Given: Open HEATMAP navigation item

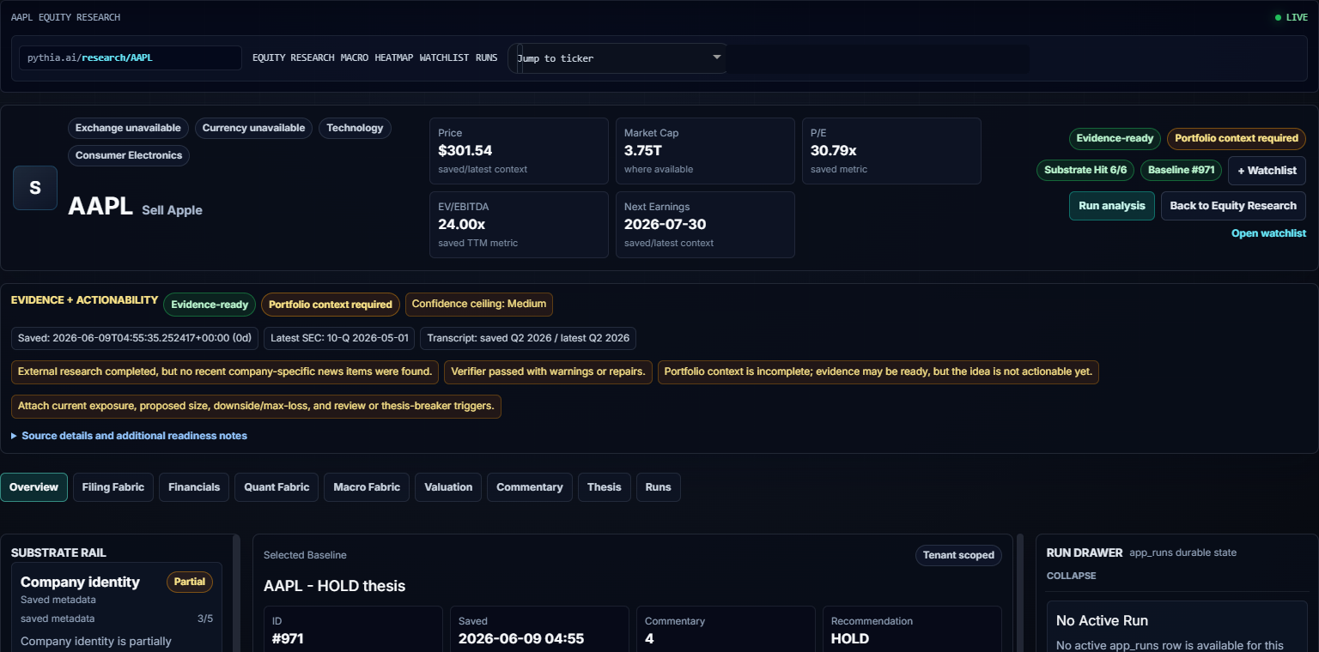Looking at the screenshot, I should 393,58.
